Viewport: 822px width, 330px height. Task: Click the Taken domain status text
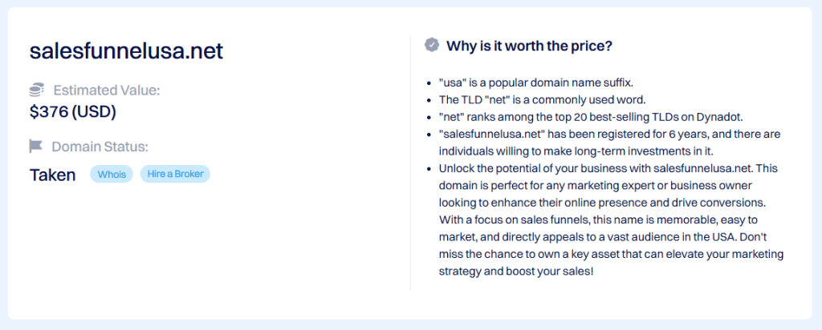(53, 175)
